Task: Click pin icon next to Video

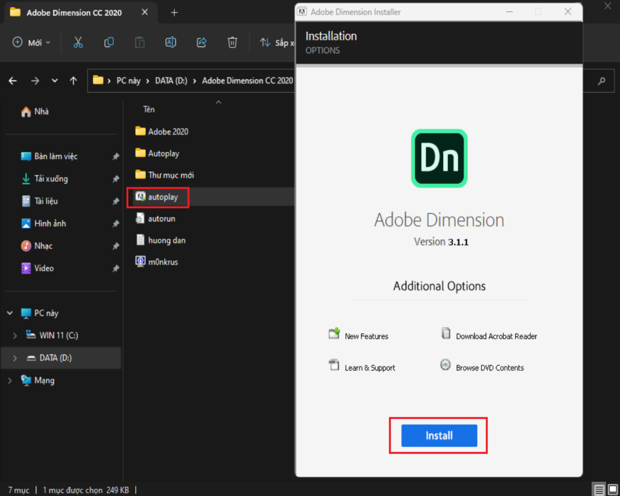Action: 116,268
